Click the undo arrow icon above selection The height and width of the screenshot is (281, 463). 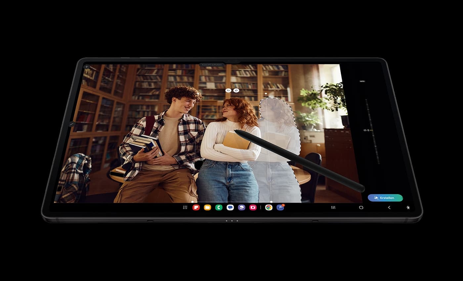pyautogui.click(x=228, y=90)
